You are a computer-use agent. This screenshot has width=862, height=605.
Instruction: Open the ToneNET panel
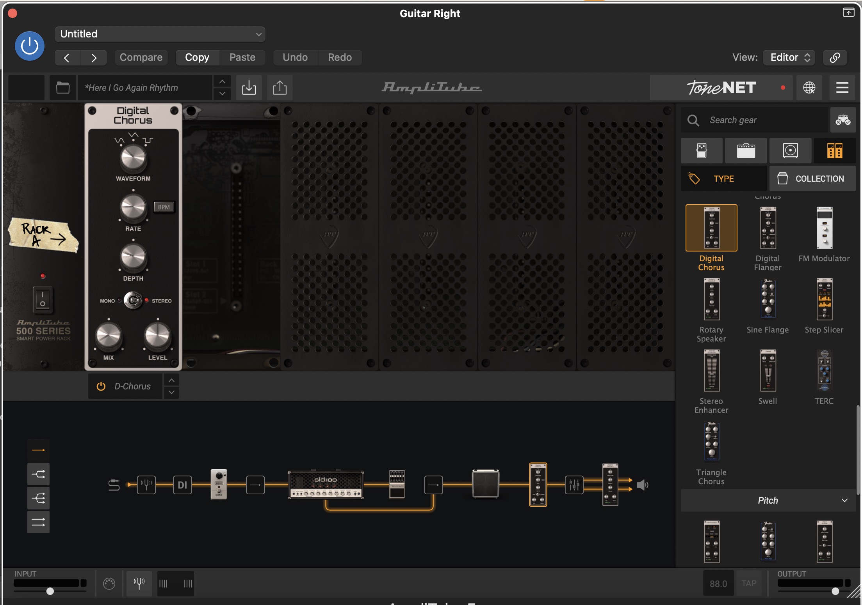click(721, 88)
